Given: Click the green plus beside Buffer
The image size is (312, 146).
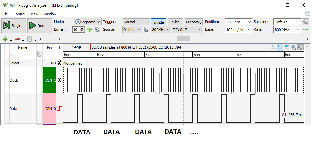Looking at the screenshot, I should [x=90, y=29].
